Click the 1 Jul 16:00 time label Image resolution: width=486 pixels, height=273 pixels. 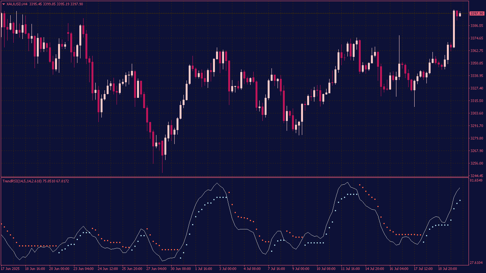[204, 268]
